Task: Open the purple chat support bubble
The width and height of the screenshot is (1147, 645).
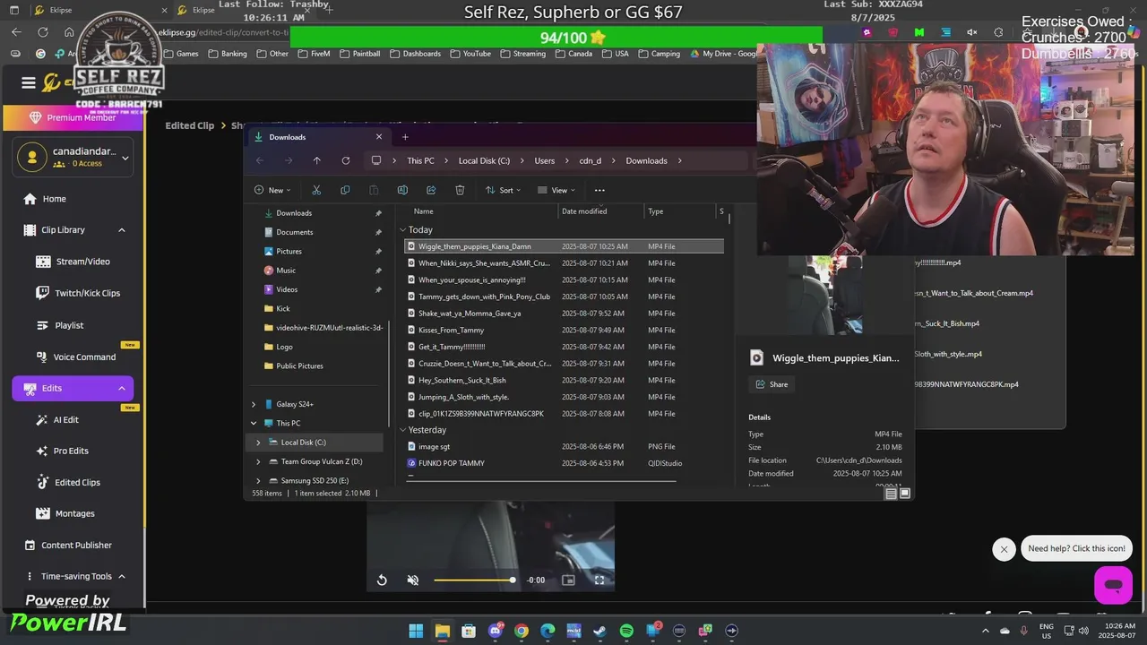Action: pos(1113,585)
